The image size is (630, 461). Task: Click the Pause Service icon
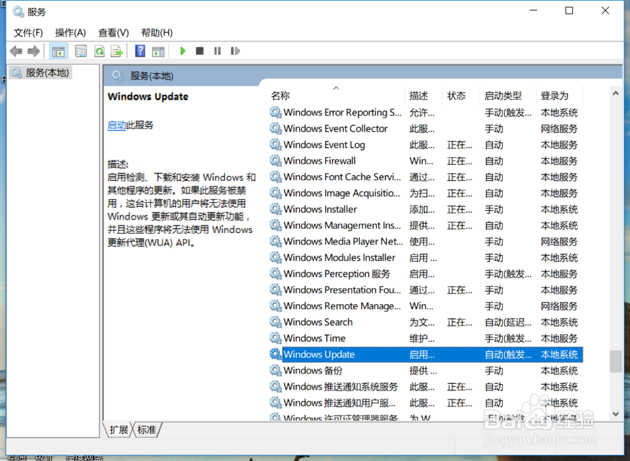pos(217,51)
